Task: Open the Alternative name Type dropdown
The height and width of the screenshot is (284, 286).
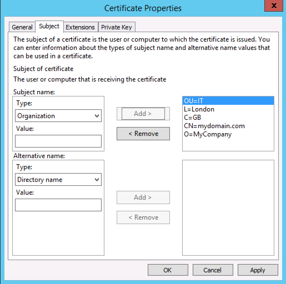Action: tap(58, 180)
